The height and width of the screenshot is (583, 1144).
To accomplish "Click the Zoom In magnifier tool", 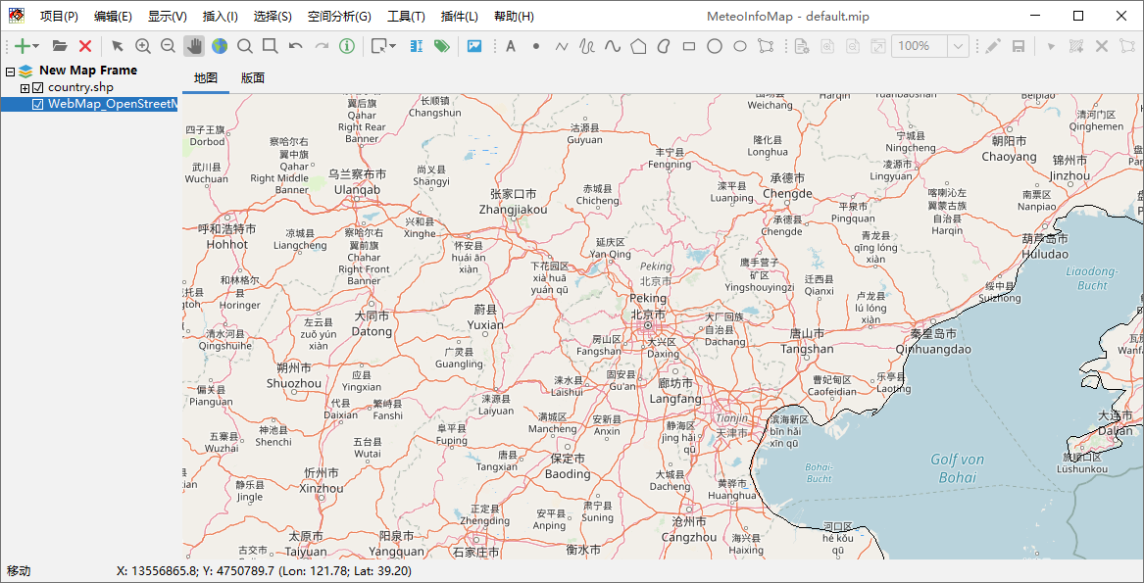I will tap(143, 46).
